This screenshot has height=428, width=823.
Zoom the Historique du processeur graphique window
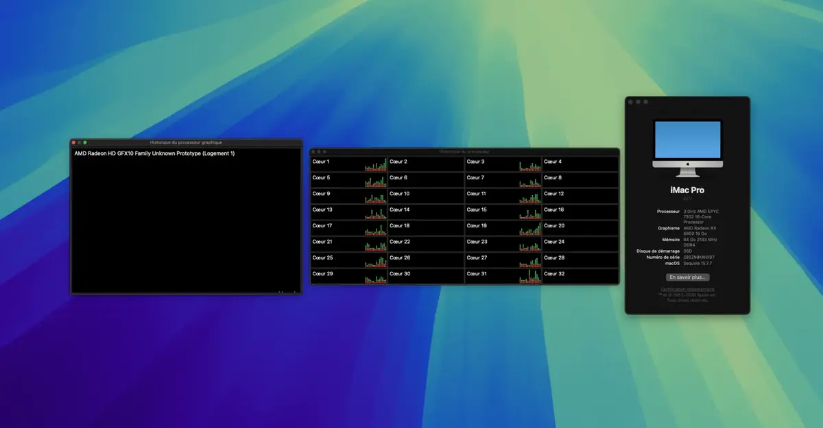point(85,142)
